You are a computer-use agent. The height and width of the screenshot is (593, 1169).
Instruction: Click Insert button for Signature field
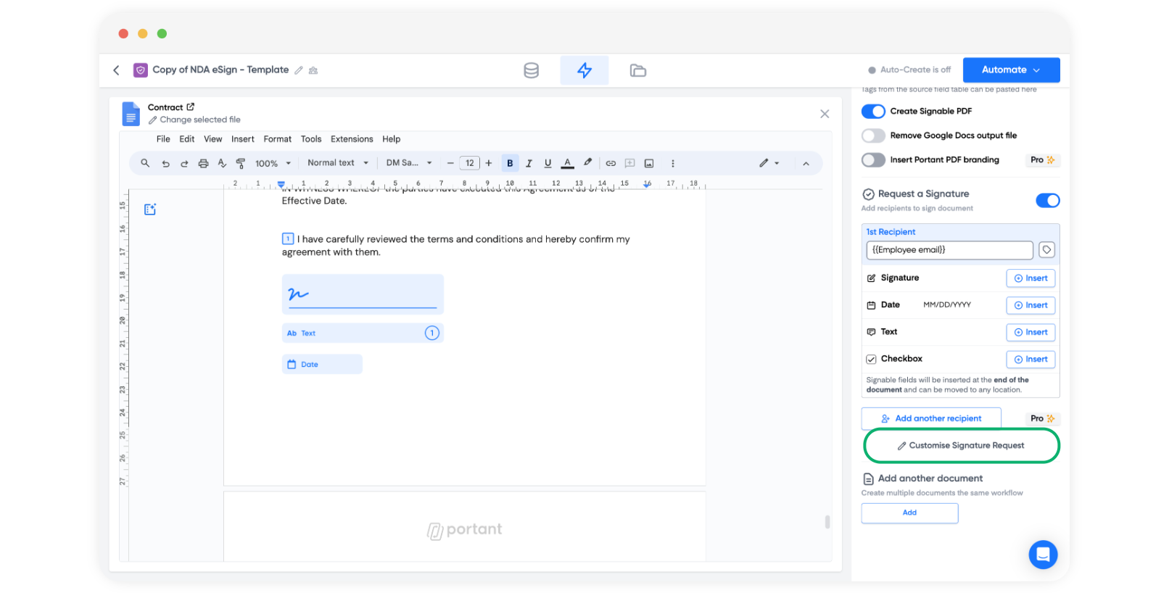tap(1030, 278)
